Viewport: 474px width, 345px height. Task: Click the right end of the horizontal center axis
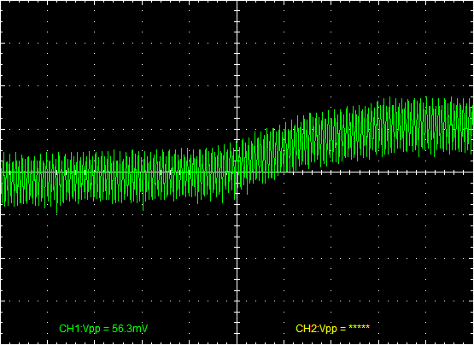tap(472, 172)
